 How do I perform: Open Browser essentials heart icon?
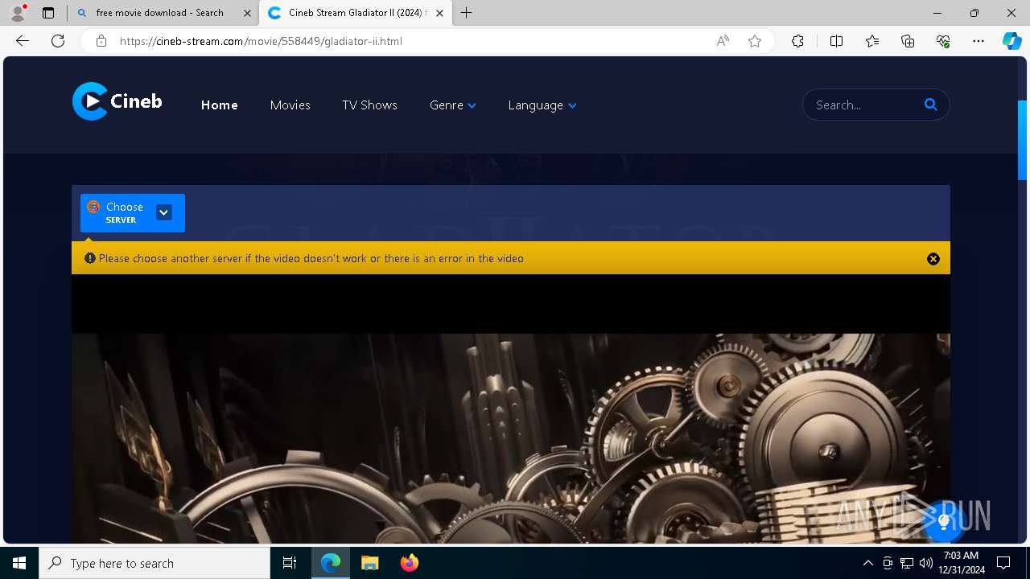pyautogui.click(x=943, y=41)
